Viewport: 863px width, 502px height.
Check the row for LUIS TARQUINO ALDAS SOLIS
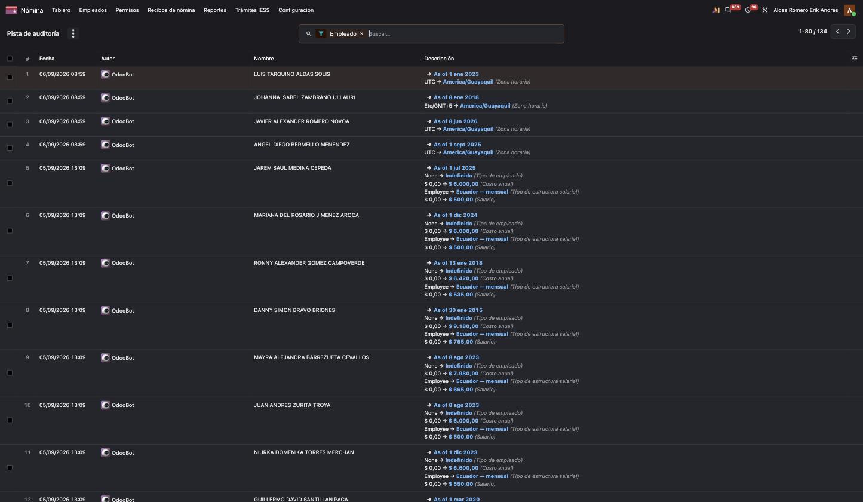pos(10,77)
